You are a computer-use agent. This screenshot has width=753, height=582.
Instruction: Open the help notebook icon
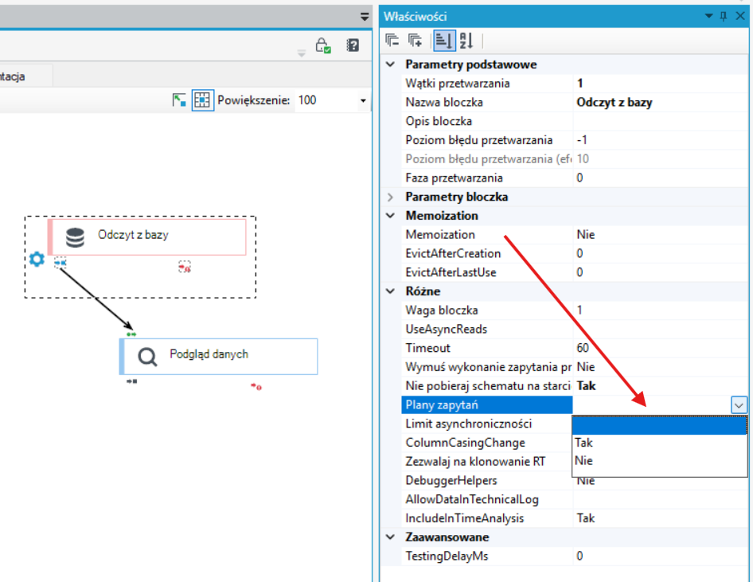pyautogui.click(x=353, y=45)
